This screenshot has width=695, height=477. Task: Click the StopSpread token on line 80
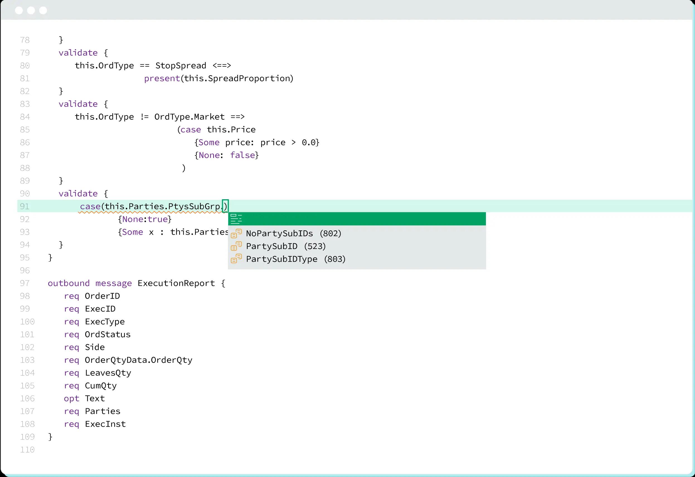pyautogui.click(x=181, y=65)
